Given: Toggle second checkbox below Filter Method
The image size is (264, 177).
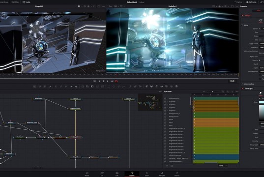Looking at the screenshot, I should click(260, 79).
